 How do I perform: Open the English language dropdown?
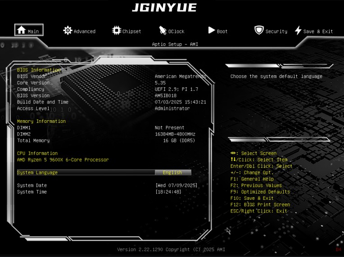tap(173, 172)
